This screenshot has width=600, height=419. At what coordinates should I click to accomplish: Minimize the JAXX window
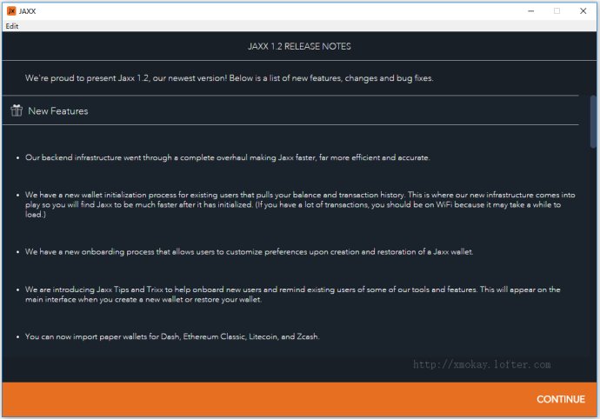pos(530,11)
